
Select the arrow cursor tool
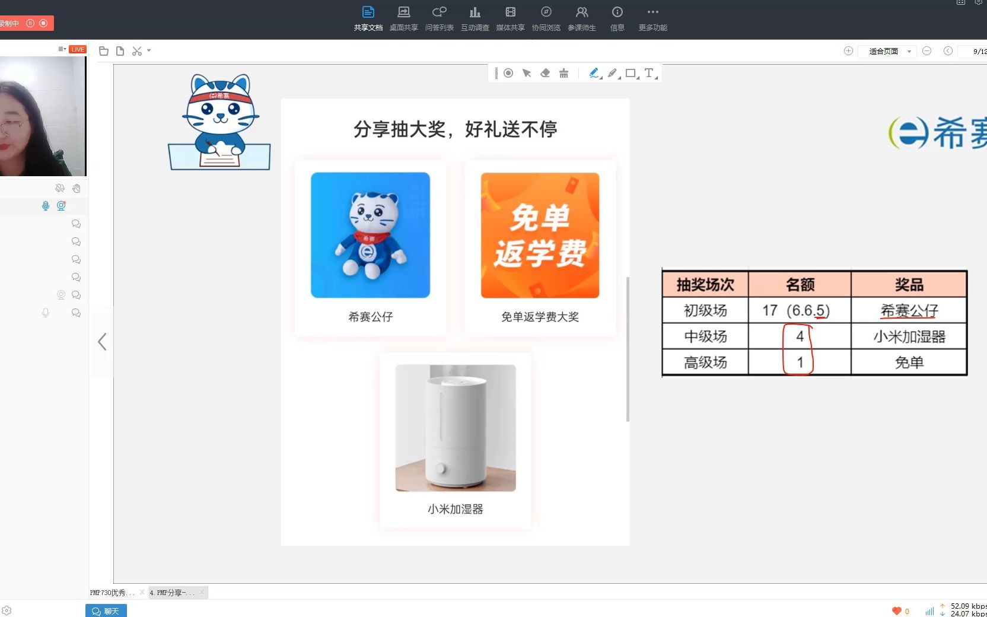coord(527,73)
